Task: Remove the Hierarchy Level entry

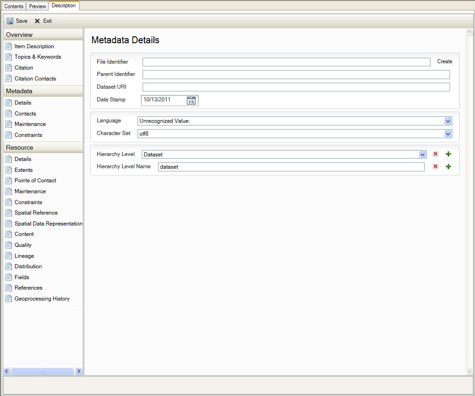Action: point(435,154)
